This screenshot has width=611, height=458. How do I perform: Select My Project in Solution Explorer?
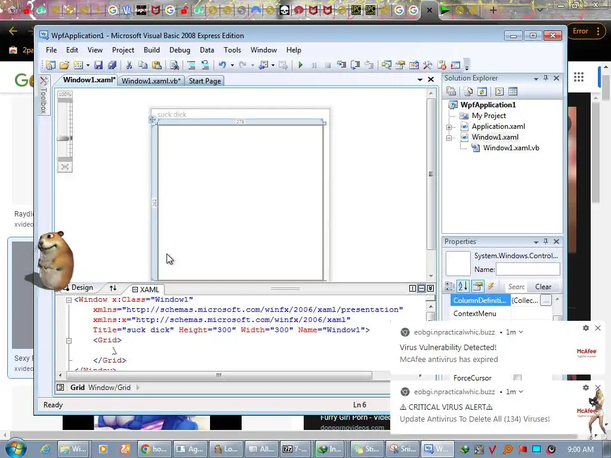[x=489, y=116]
